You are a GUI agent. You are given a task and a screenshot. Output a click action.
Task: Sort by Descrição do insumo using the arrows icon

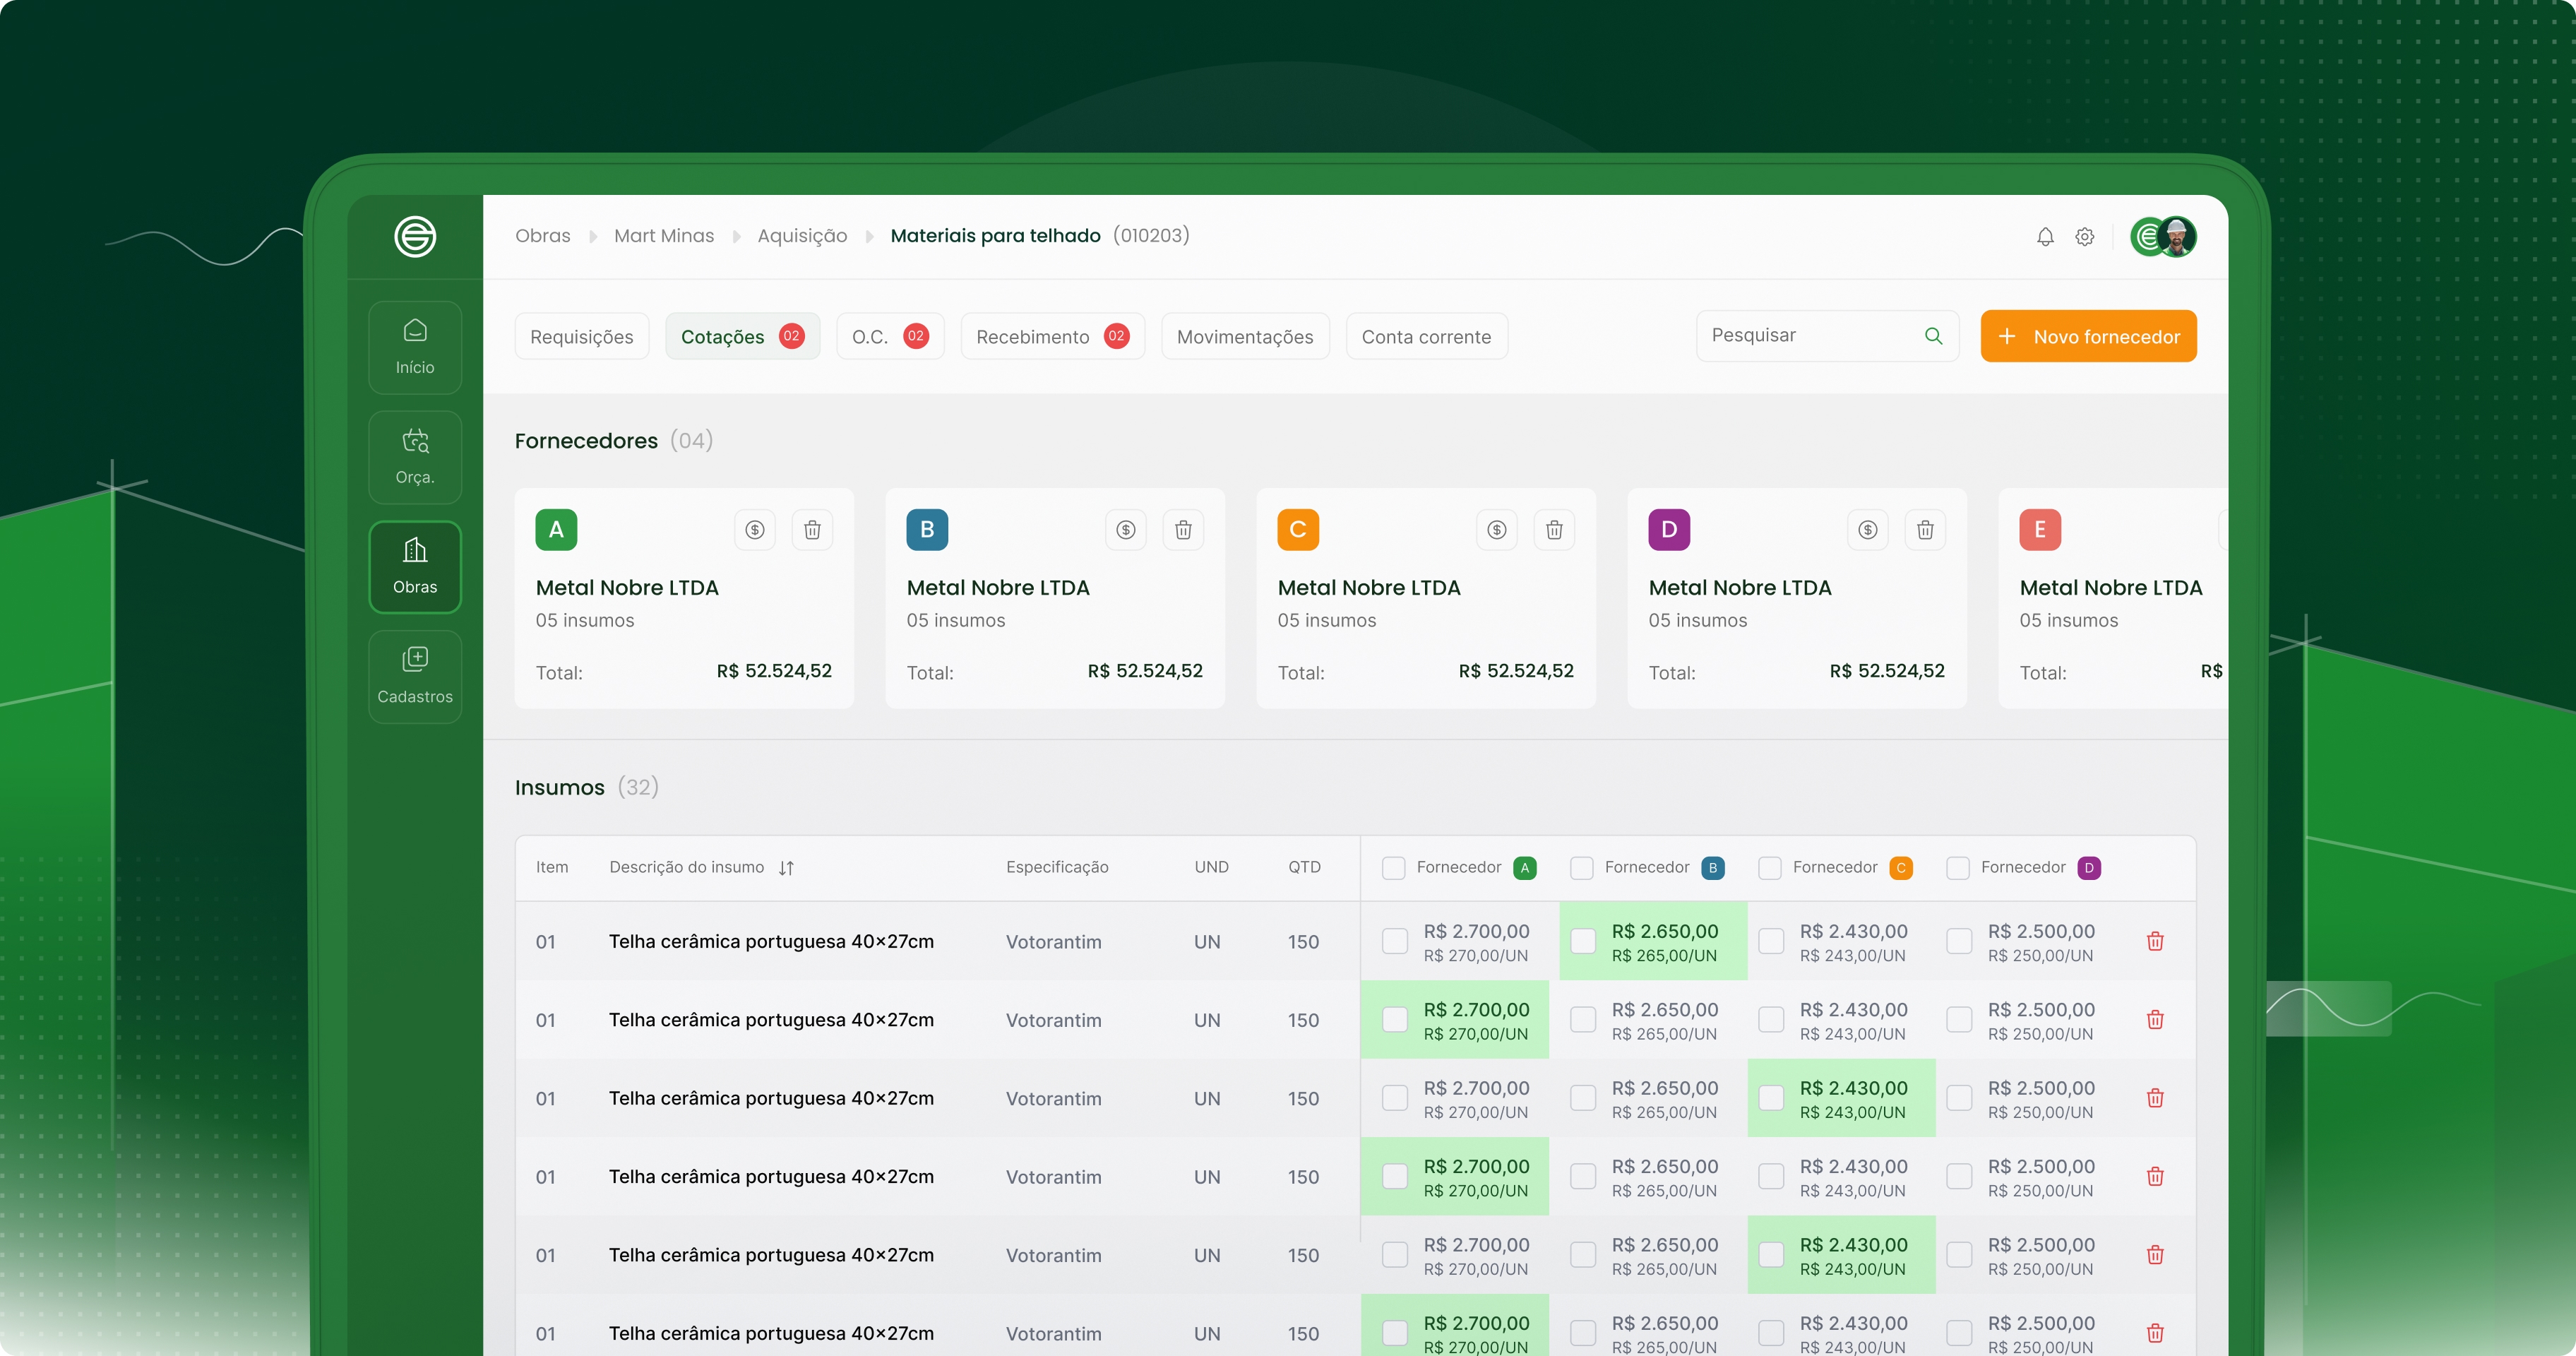(x=787, y=868)
